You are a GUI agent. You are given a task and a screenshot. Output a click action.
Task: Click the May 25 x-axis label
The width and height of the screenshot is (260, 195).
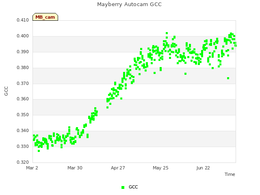[160, 168]
